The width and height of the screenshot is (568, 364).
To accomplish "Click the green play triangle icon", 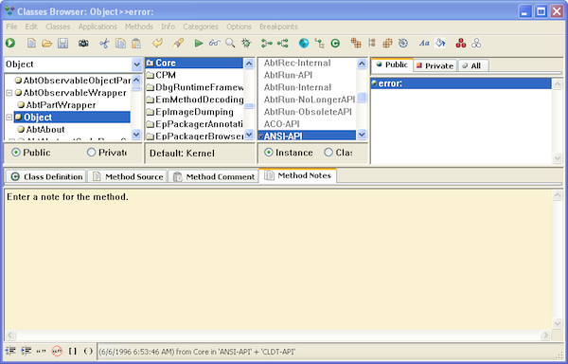I will pyautogui.click(x=198, y=44).
